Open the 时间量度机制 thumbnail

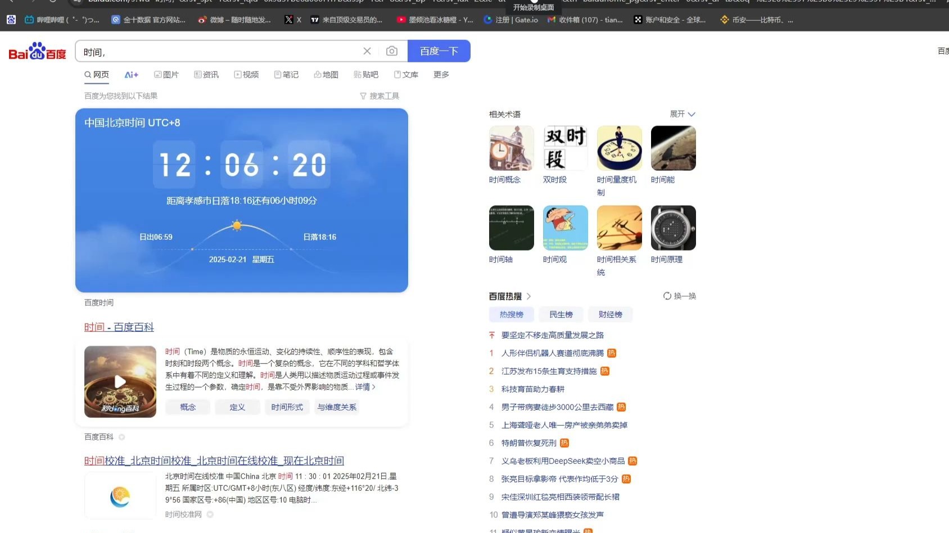[x=619, y=148]
